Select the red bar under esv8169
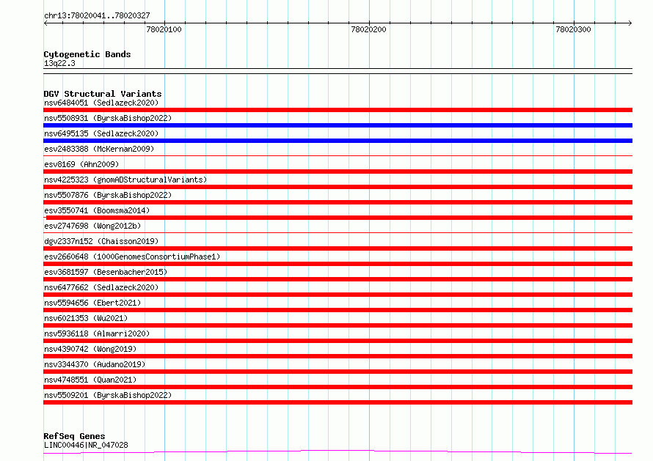653x461 pixels. click(338, 172)
